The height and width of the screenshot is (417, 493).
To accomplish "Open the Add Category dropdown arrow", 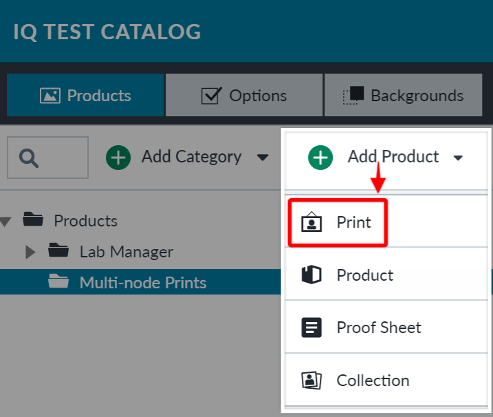I will pos(262,157).
